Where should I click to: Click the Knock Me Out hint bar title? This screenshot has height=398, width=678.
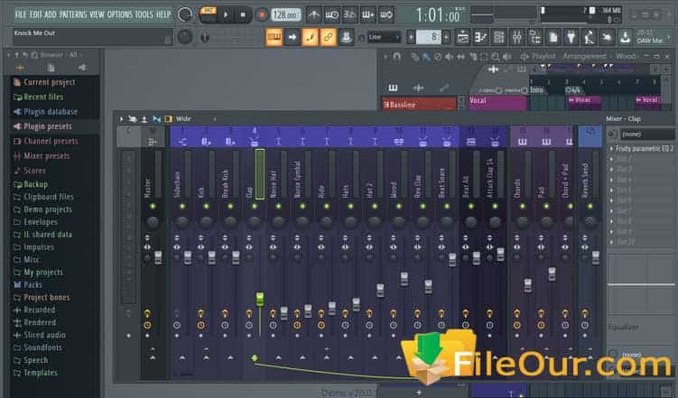tap(34, 32)
